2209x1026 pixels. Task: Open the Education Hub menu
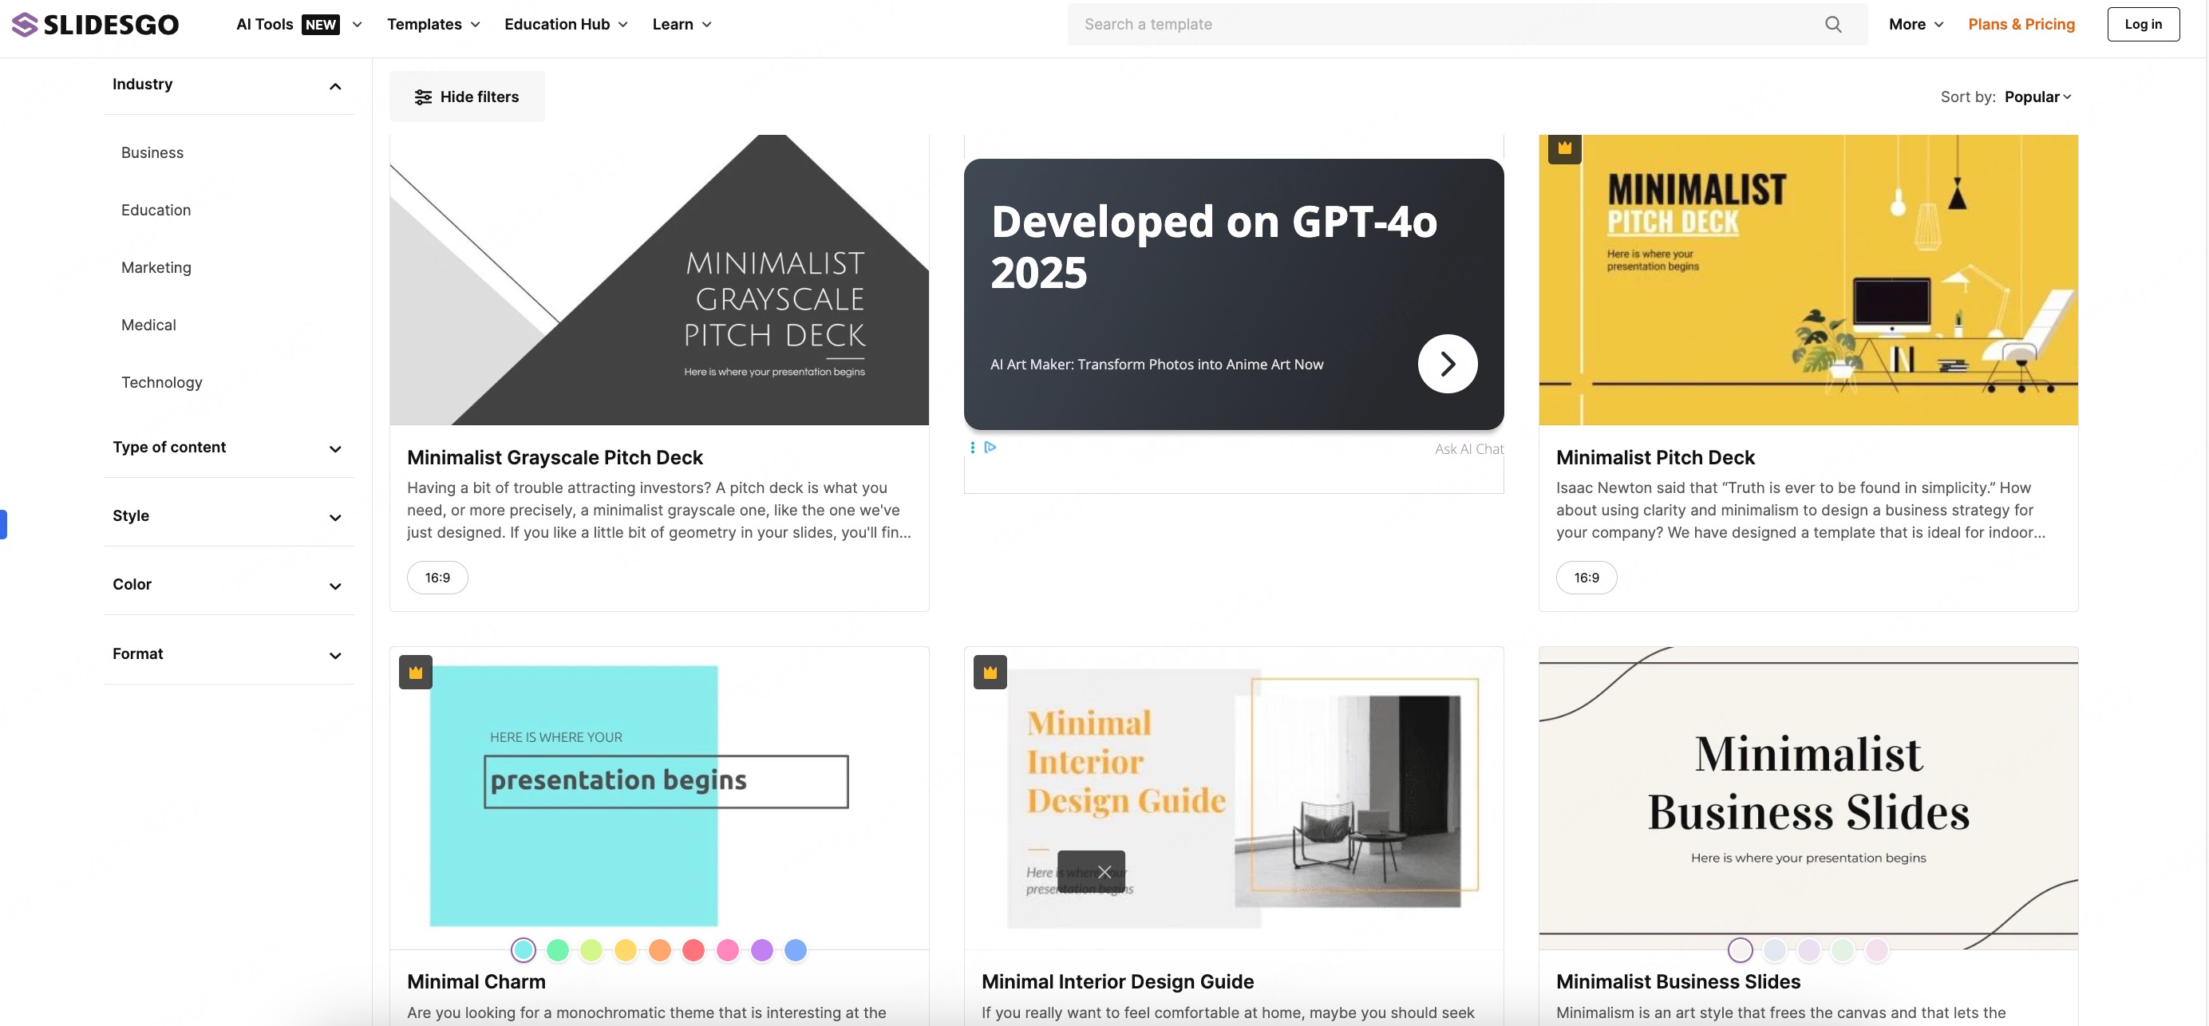tap(566, 24)
